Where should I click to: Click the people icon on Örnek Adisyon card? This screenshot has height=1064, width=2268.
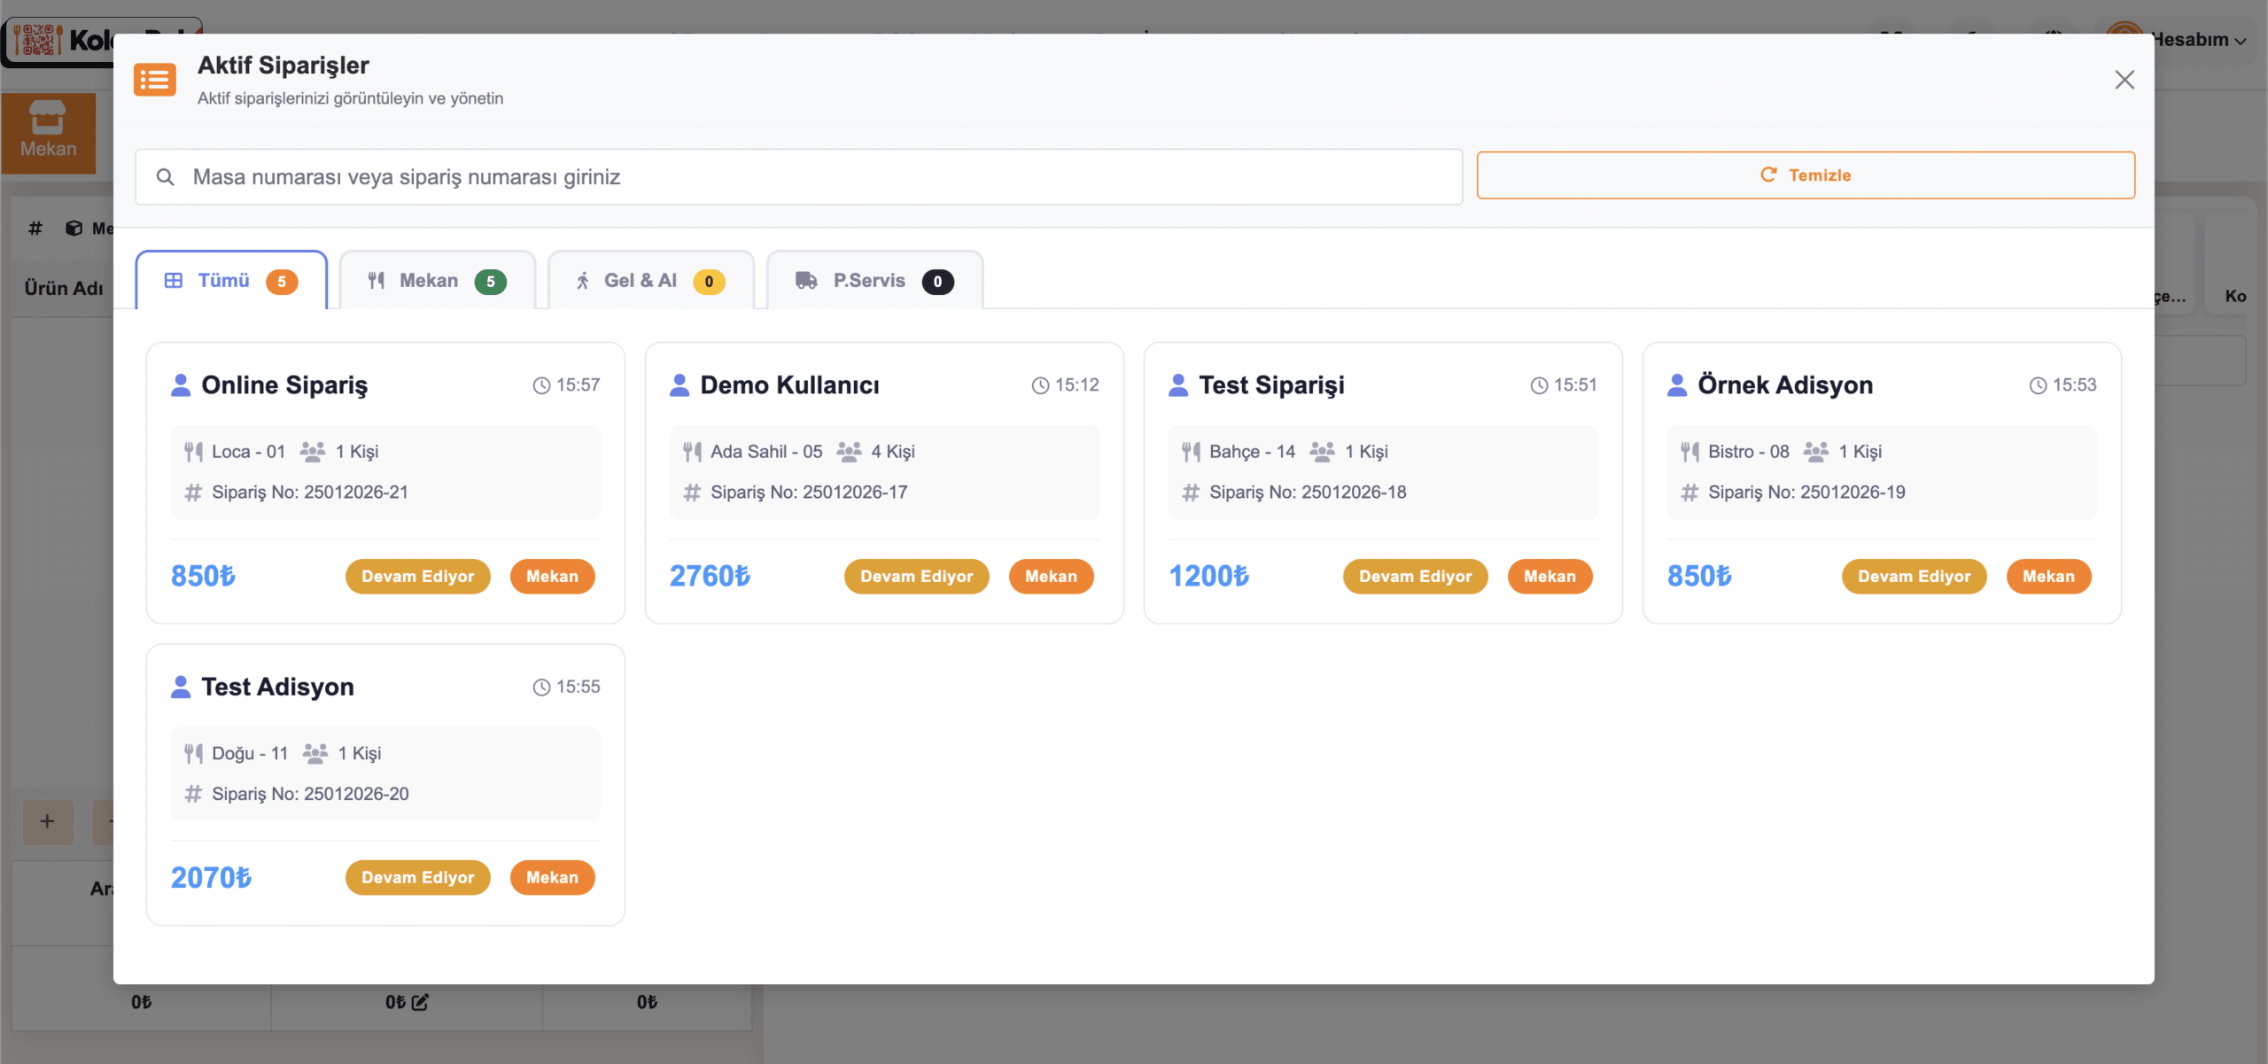click(1815, 452)
